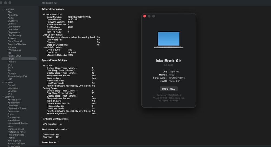Click More Info button in About window
Viewport: 271px width, 147px height.
tap(169, 89)
